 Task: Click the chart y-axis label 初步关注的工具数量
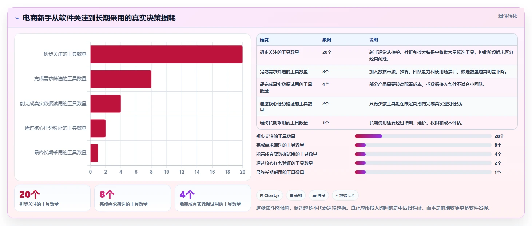tap(65, 54)
